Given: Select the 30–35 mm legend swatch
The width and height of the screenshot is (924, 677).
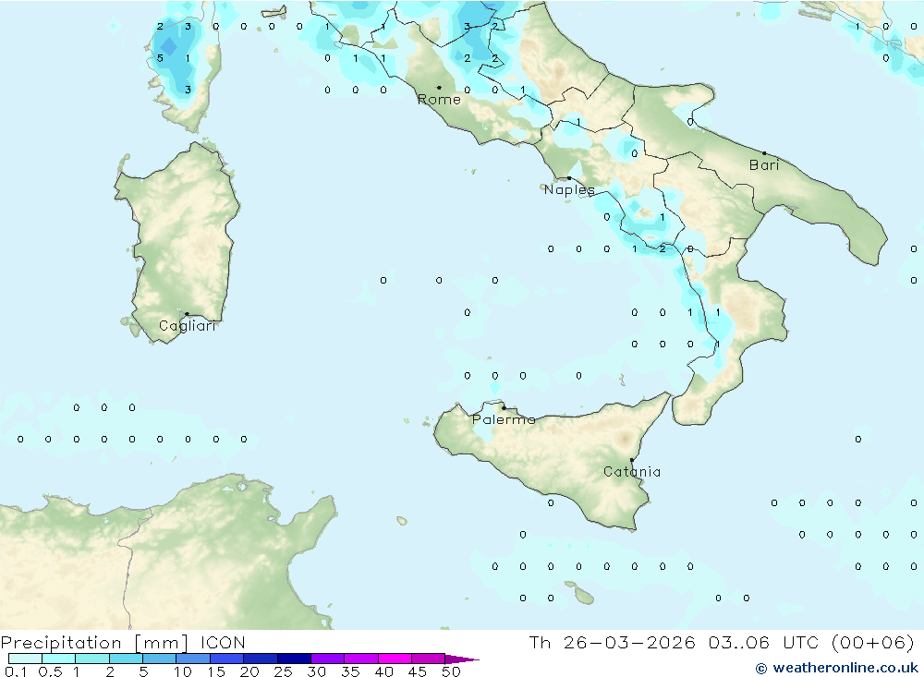Looking at the screenshot, I should coord(328,659).
